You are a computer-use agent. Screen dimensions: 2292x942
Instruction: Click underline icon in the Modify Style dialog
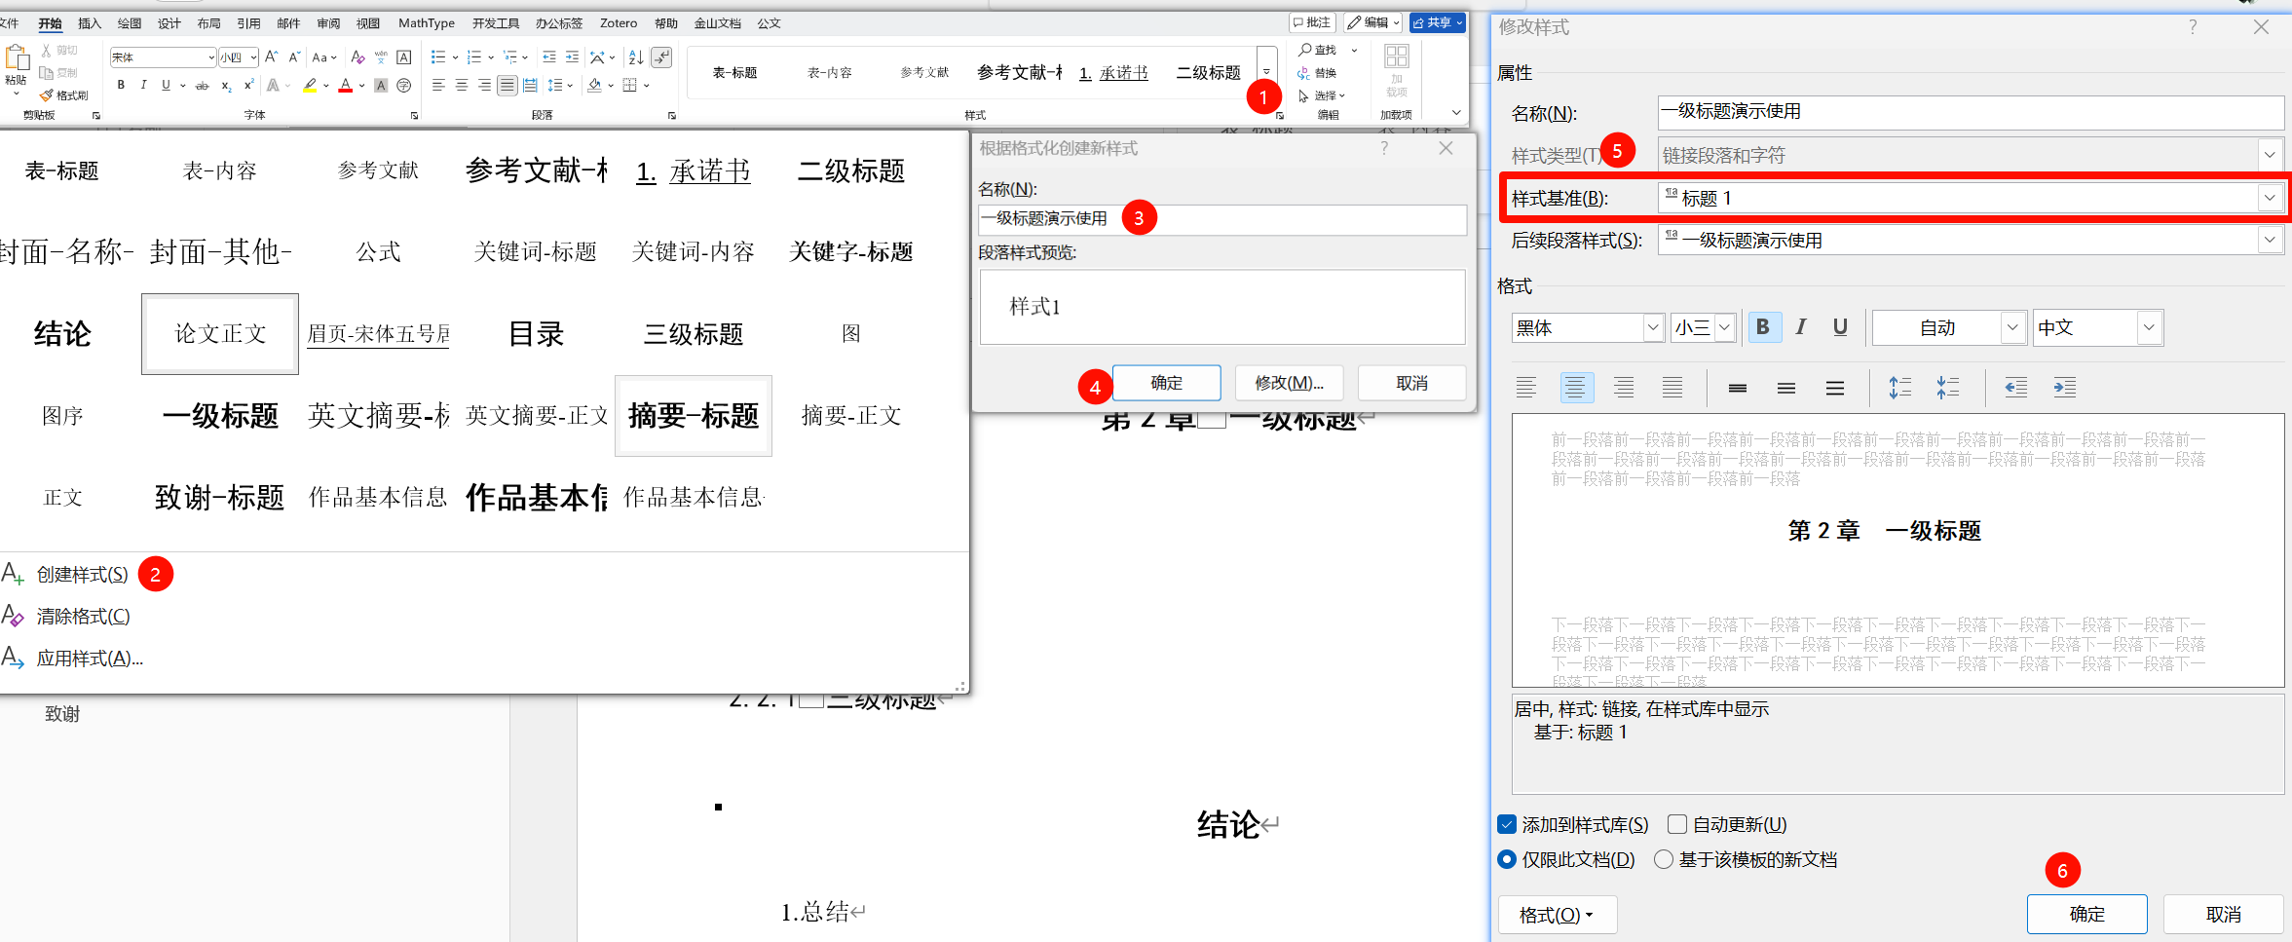[1839, 327]
